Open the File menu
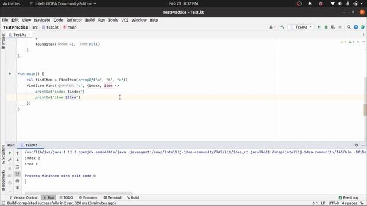367x206 pixels. (x=5, y=20)
